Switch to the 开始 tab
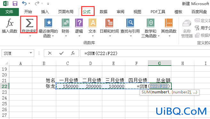The width and height of the screenshot is (210, 119). click(28, 12)
